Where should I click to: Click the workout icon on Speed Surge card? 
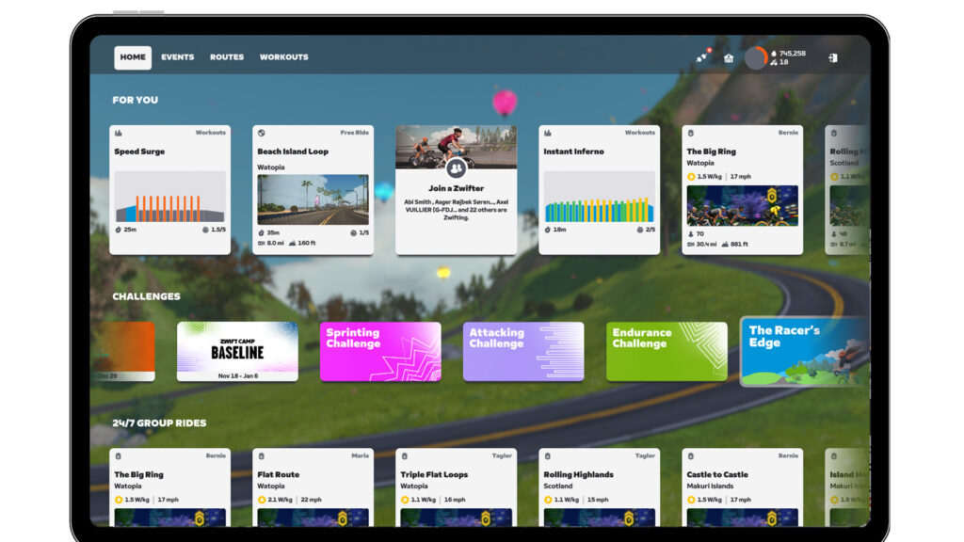[118, 133]
